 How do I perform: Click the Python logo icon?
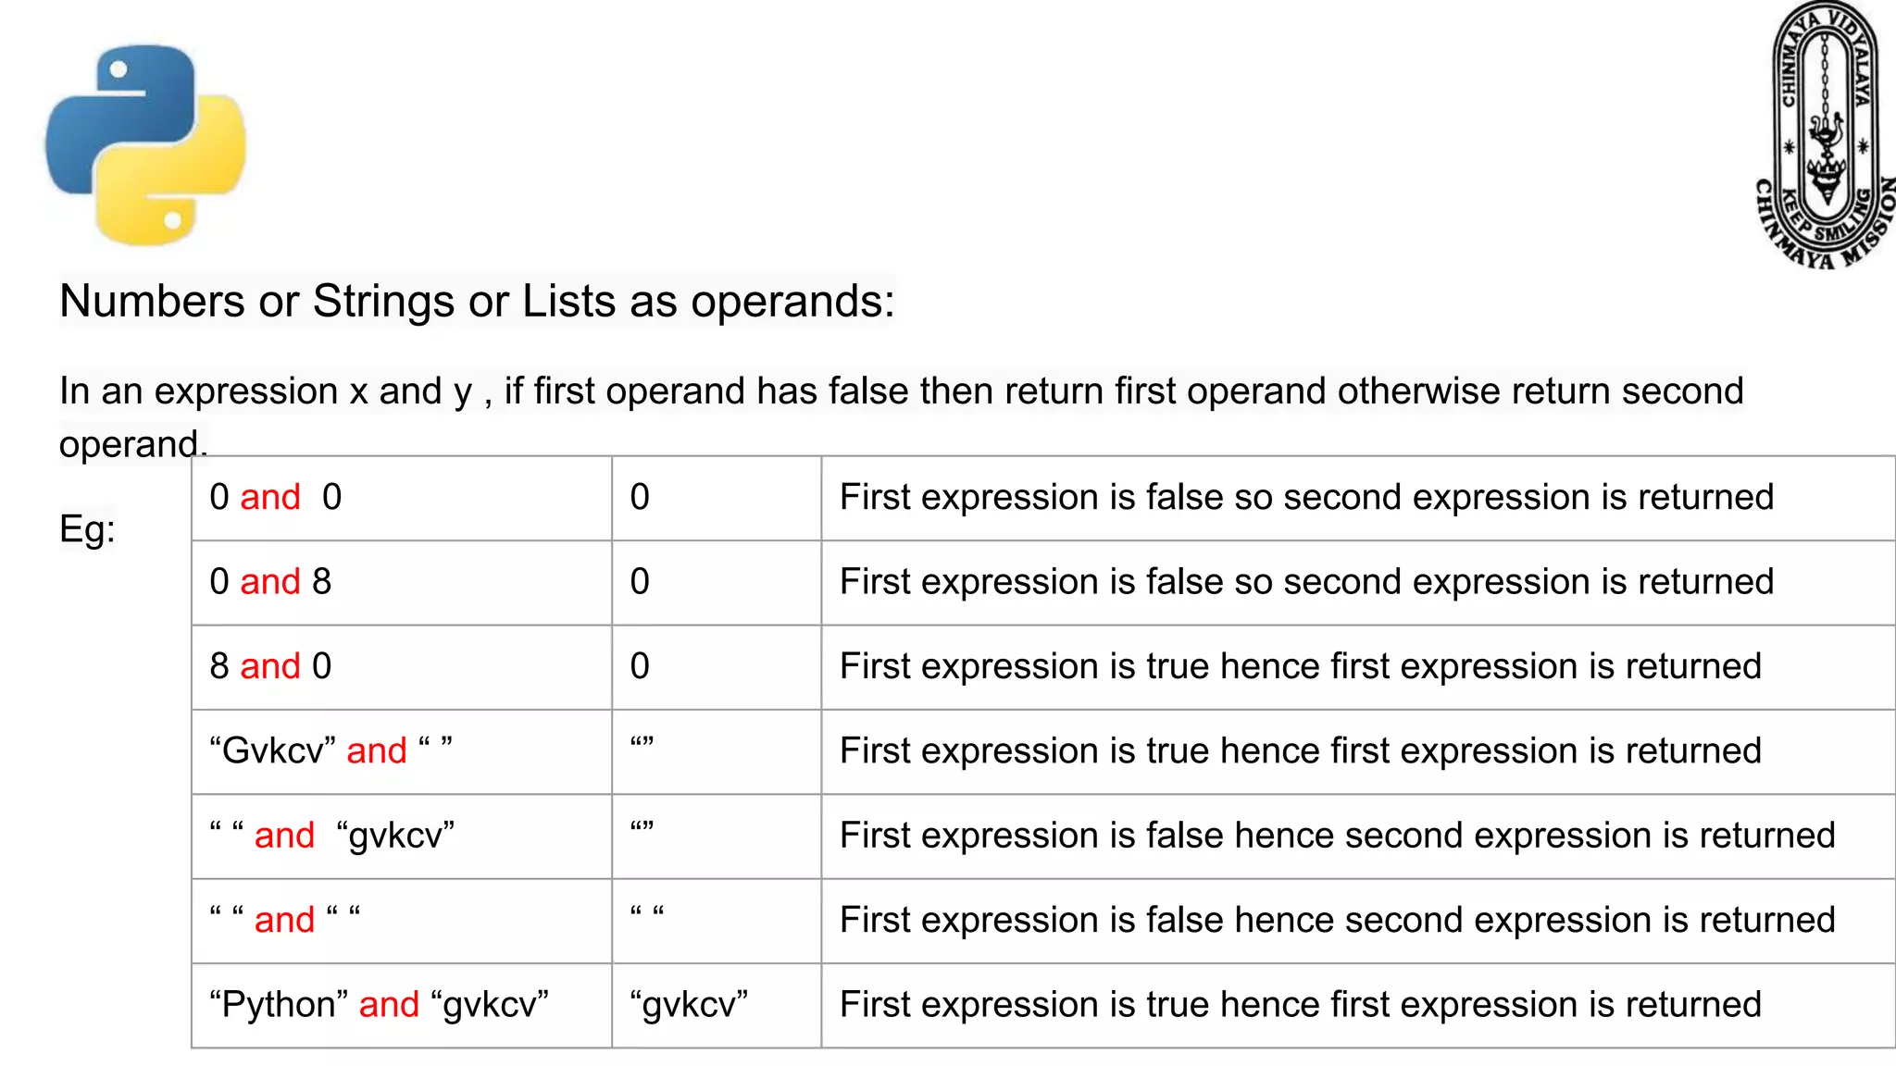click(145, 145)
